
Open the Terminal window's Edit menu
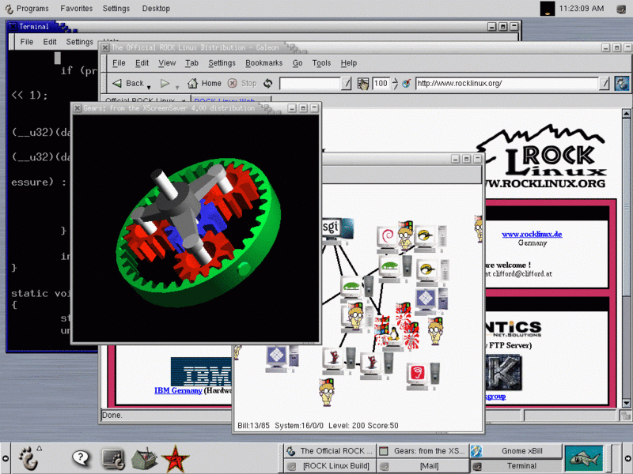click(x=50, y=42)
